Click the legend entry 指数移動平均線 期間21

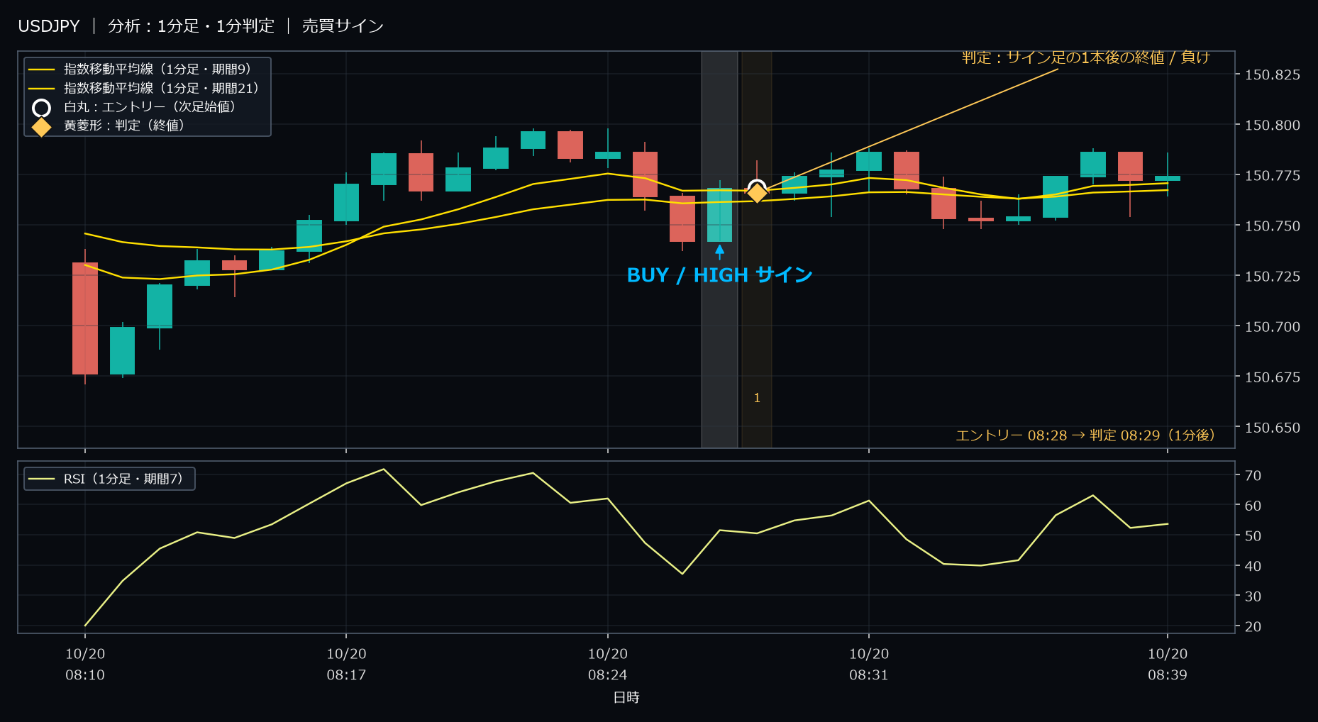[x=144, y=88]
